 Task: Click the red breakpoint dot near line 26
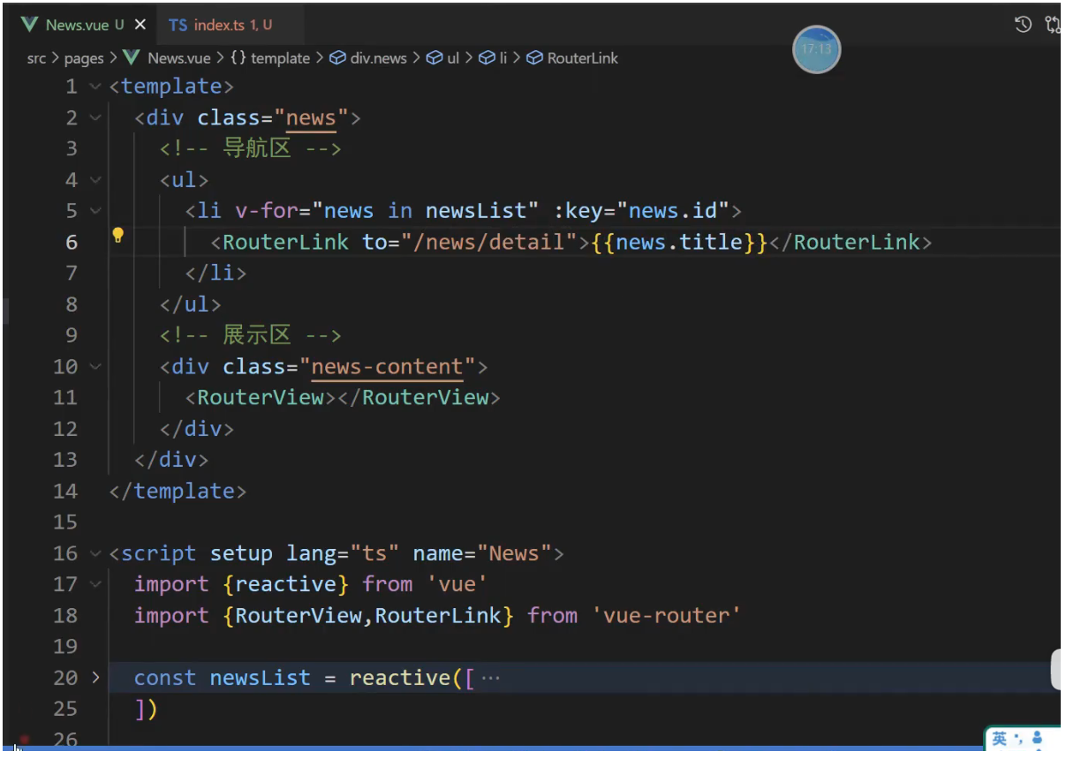[x=25, y=739]
